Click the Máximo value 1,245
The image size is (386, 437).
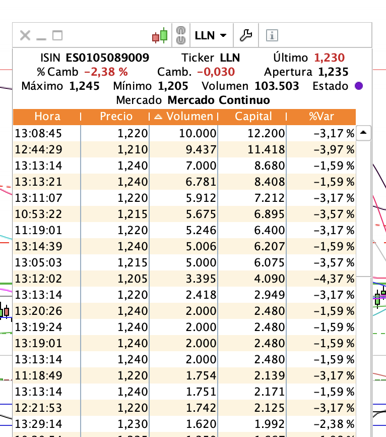point(84,86)
